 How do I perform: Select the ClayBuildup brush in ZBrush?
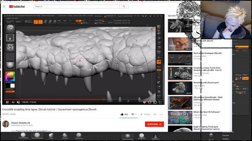click(x=23, y=136)
